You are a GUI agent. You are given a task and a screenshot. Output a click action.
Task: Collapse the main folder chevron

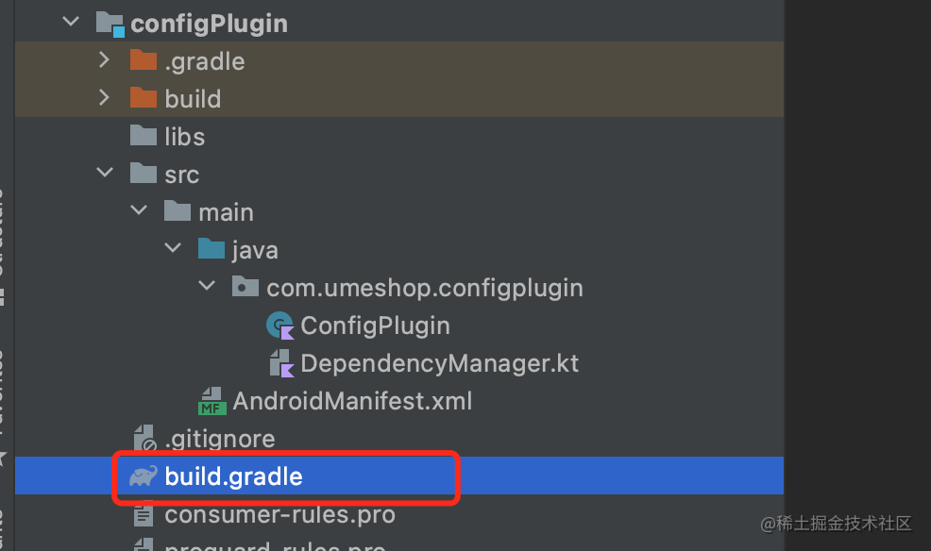(x=139, y=212)
